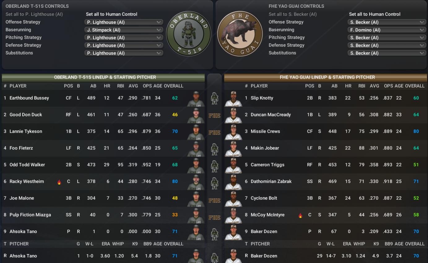Click the power armor icon in Odd Todd Walker's row
Viewport: 428px width, 263px height.
(214, 165)
